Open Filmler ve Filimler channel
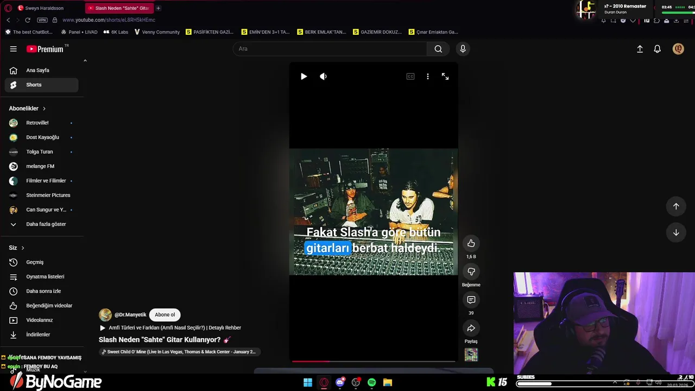 click(x=41, y=181)
